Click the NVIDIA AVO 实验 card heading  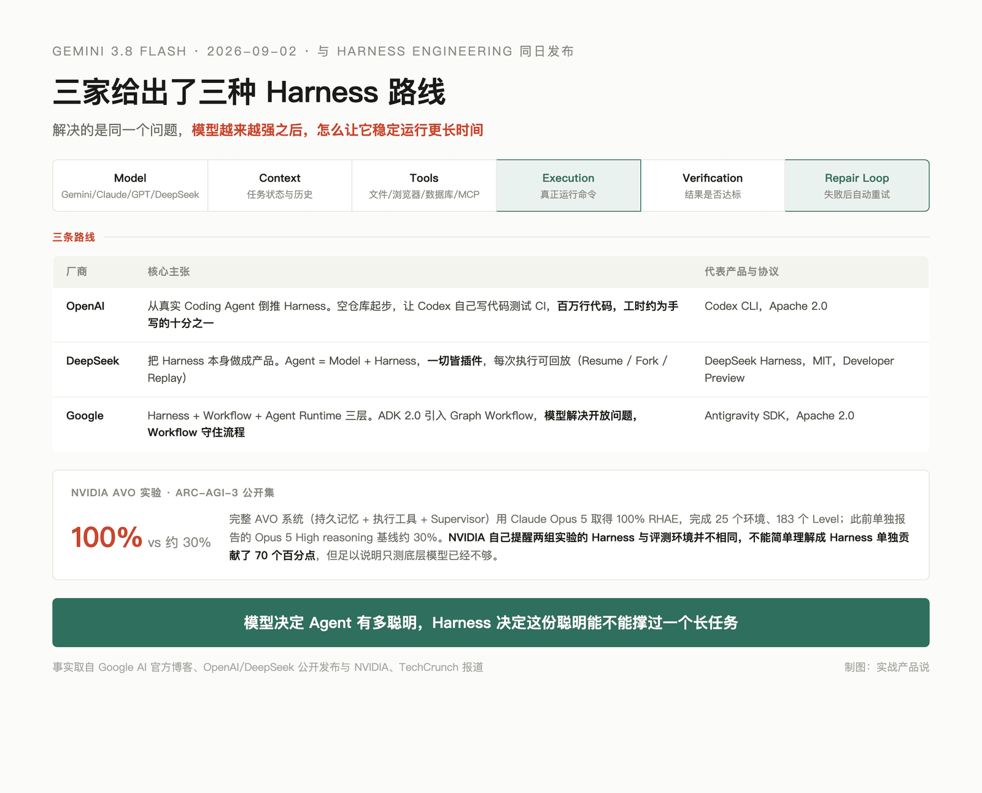[172, 492]
